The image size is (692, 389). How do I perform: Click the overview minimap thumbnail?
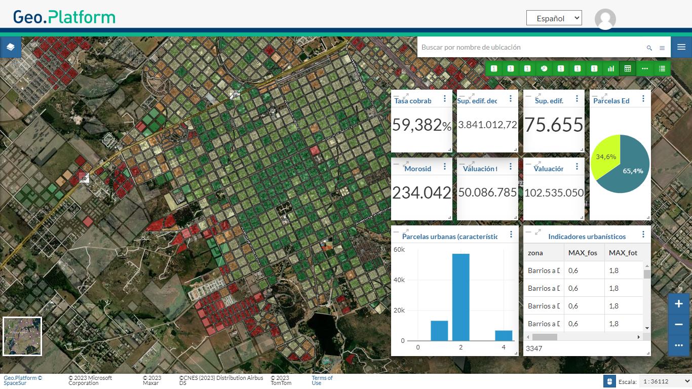[22, 336]
